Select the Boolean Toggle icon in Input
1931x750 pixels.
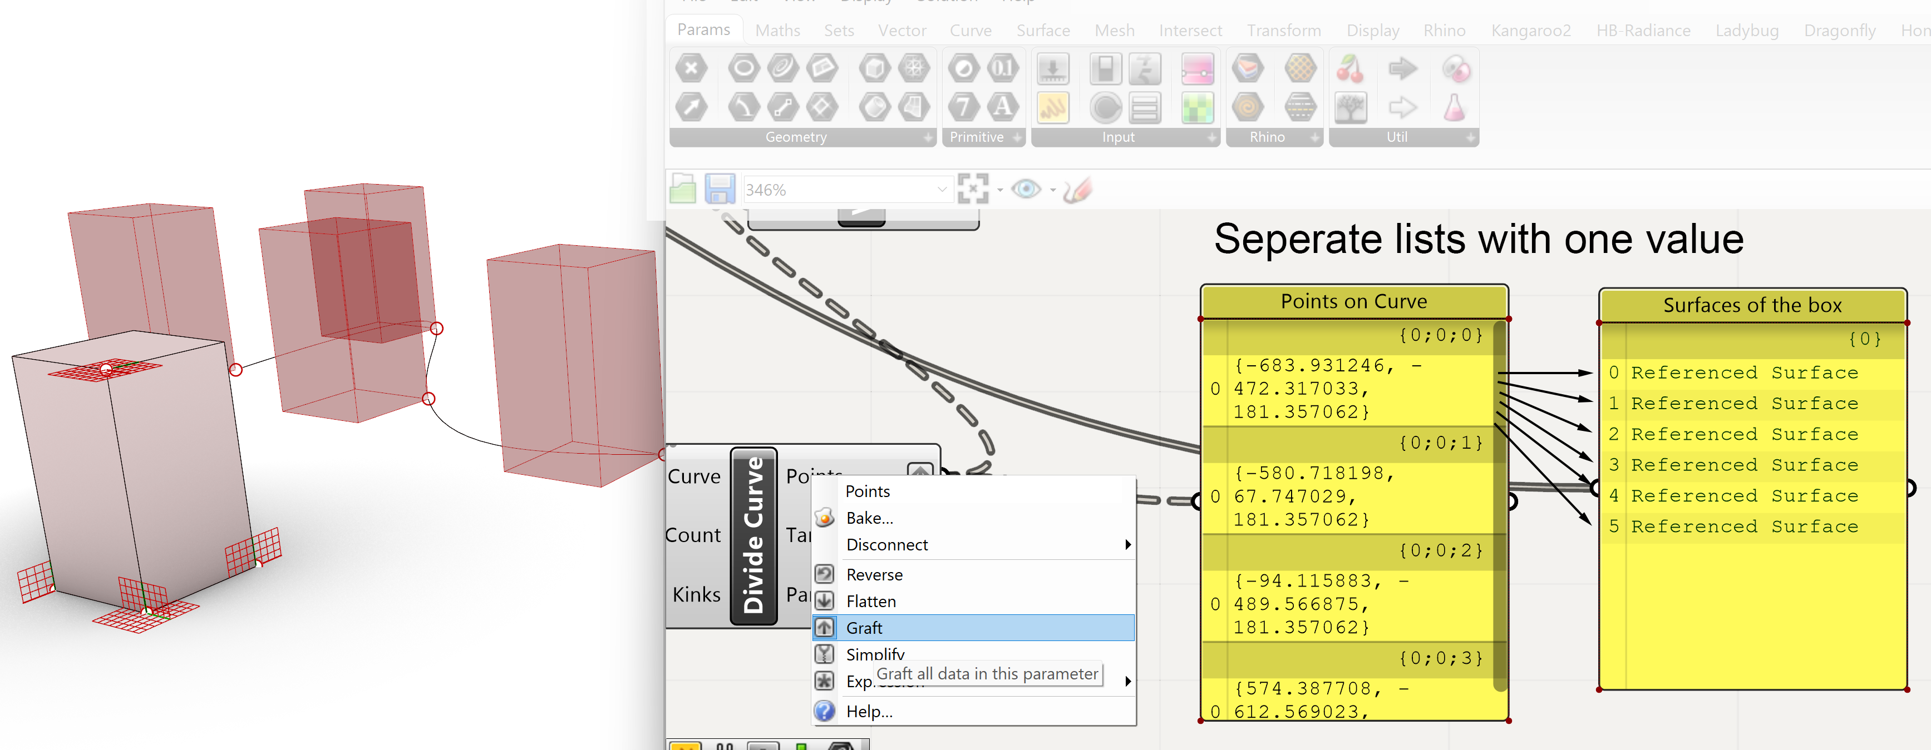point(1106,69)
